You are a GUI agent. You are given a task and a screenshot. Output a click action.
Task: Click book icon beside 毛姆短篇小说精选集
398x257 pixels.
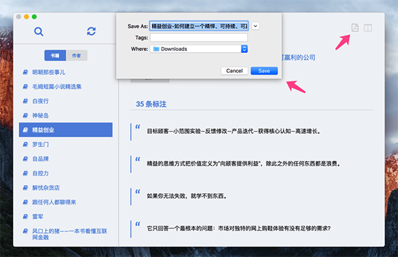pos(25,87)
